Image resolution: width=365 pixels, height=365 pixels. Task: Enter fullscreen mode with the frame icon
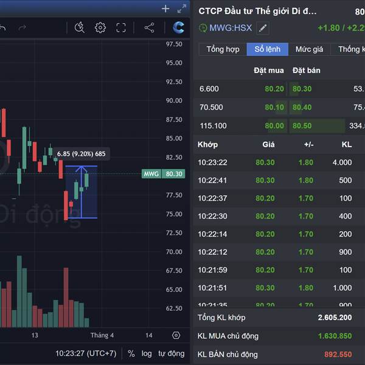pyautogui.click(x=121, y=27)
